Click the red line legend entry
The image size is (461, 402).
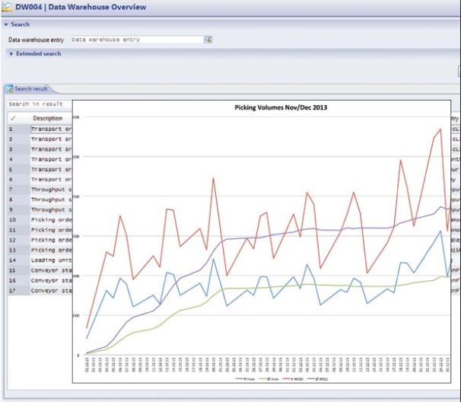coord(293,379)
